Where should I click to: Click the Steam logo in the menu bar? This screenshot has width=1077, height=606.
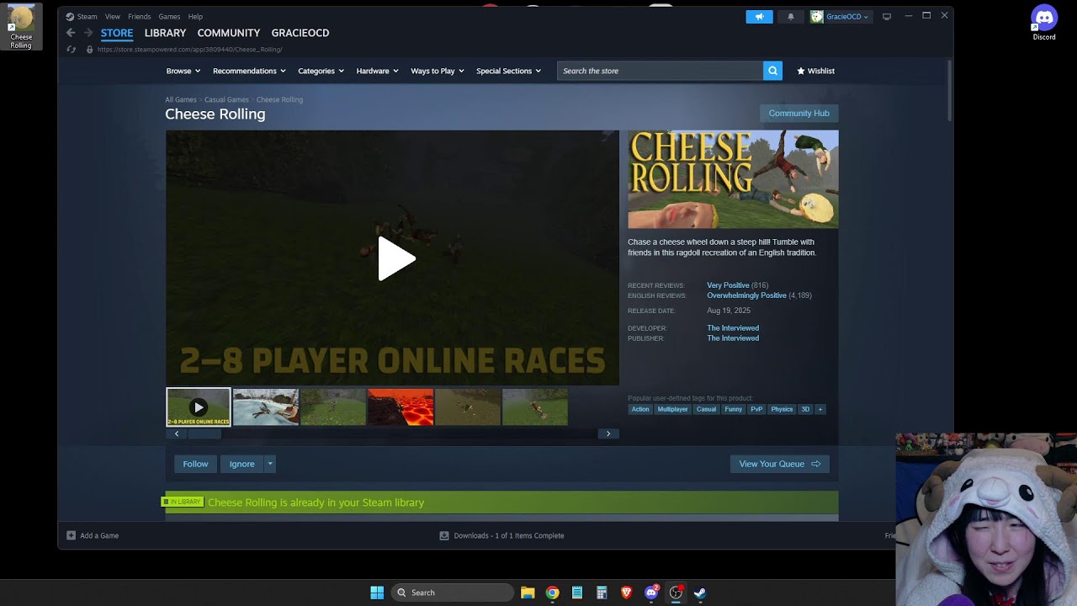click(70, 17)
